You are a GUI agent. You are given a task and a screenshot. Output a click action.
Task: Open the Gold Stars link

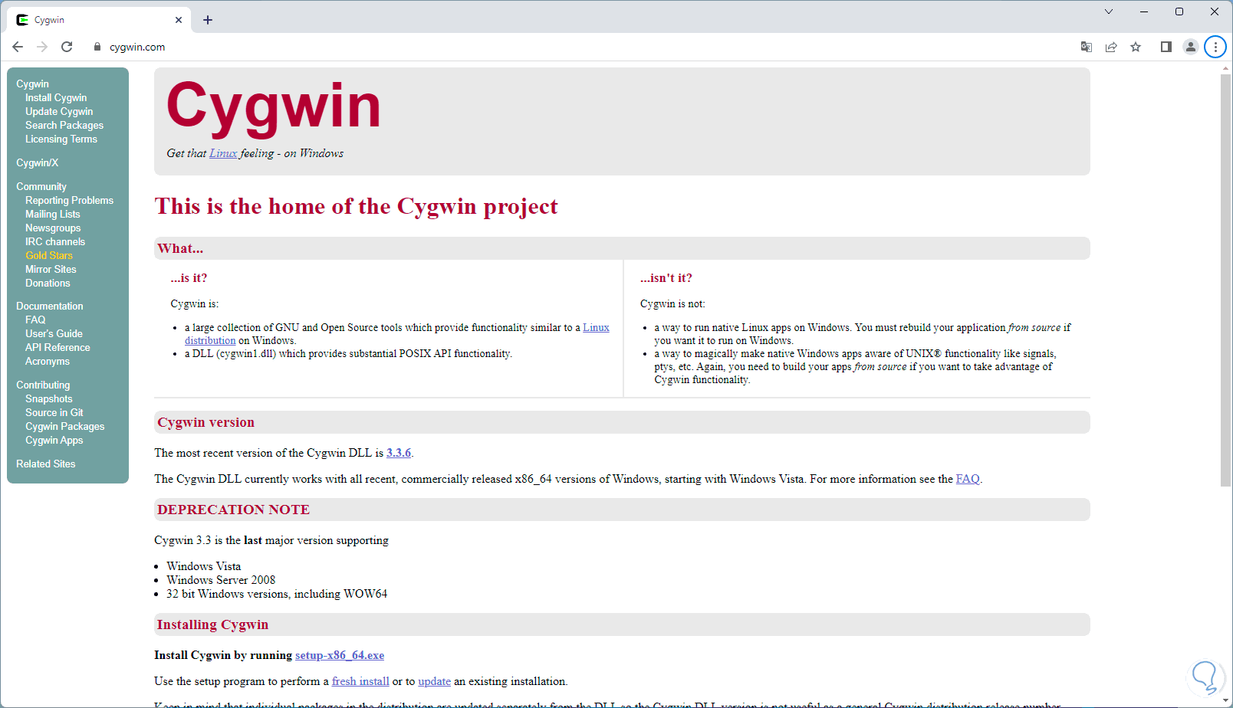point(49,256)
